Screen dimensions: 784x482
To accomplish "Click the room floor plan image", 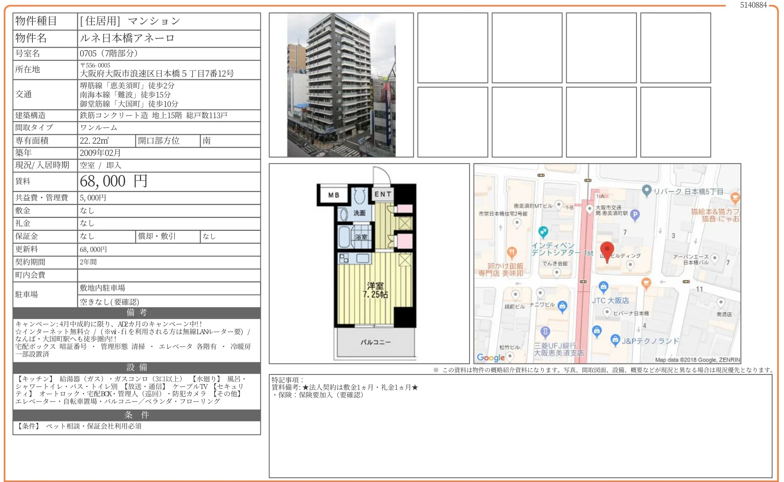I will (x=369, y=263).
